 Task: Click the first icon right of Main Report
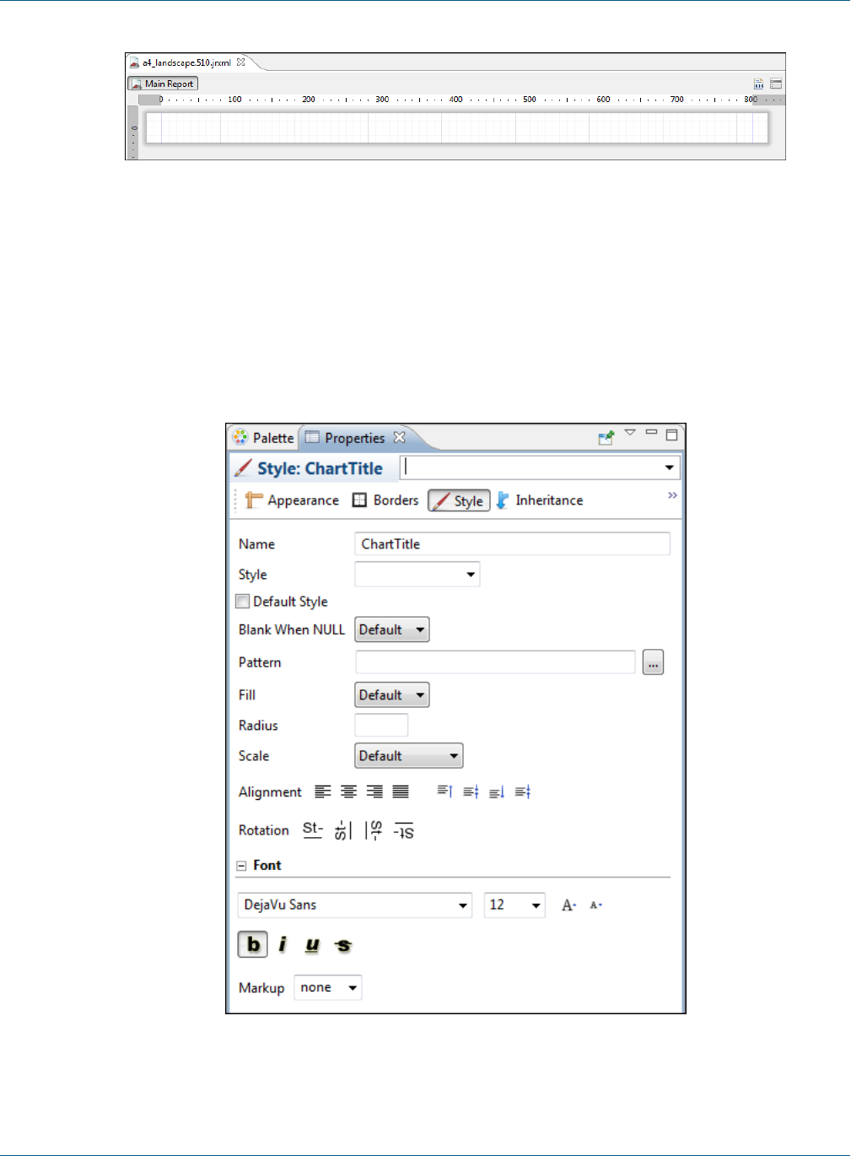click(x=759, y=84)
